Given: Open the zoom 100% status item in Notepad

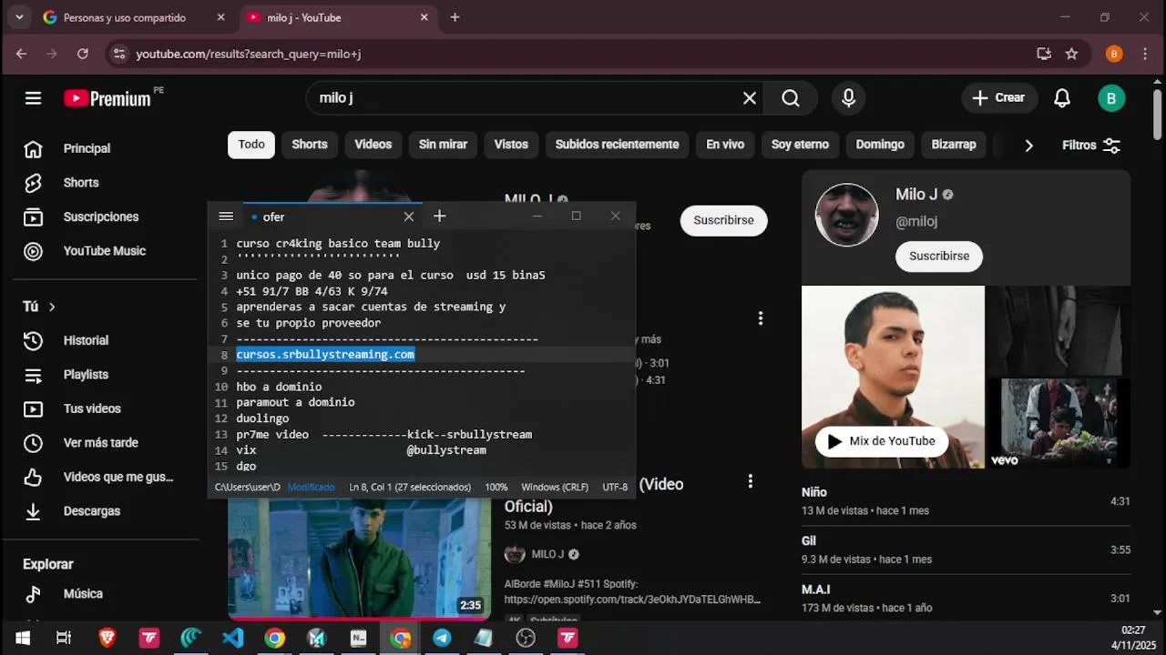Looking at the screenshot, I should click(x=496, y=488).
